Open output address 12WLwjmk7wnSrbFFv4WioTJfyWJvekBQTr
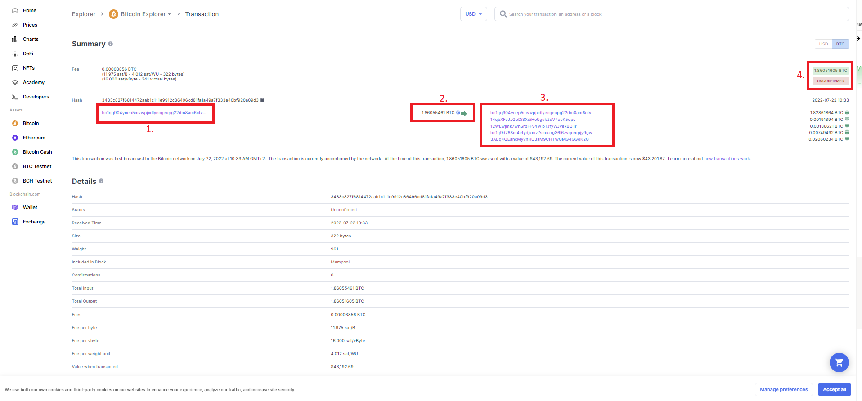Image resolution: width=862 pixels, height=401 pixels. coord(533,126)
